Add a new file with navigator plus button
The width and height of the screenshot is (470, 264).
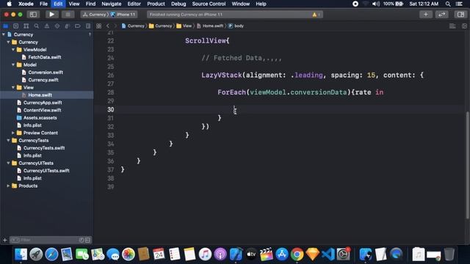coord(5,240)
